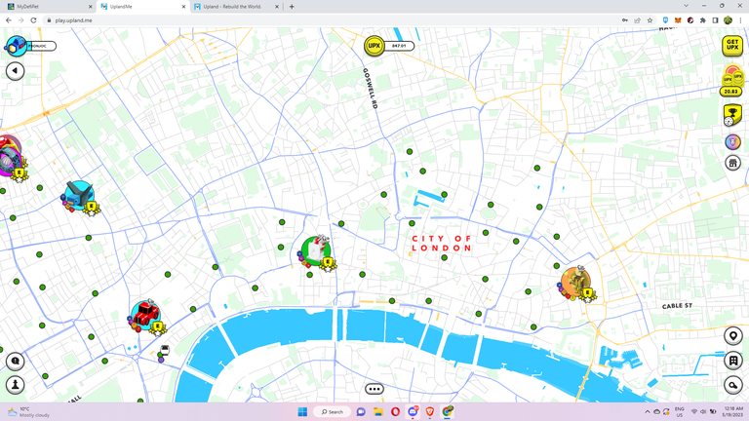Click the GET UPX button

[x=731, y=46]
